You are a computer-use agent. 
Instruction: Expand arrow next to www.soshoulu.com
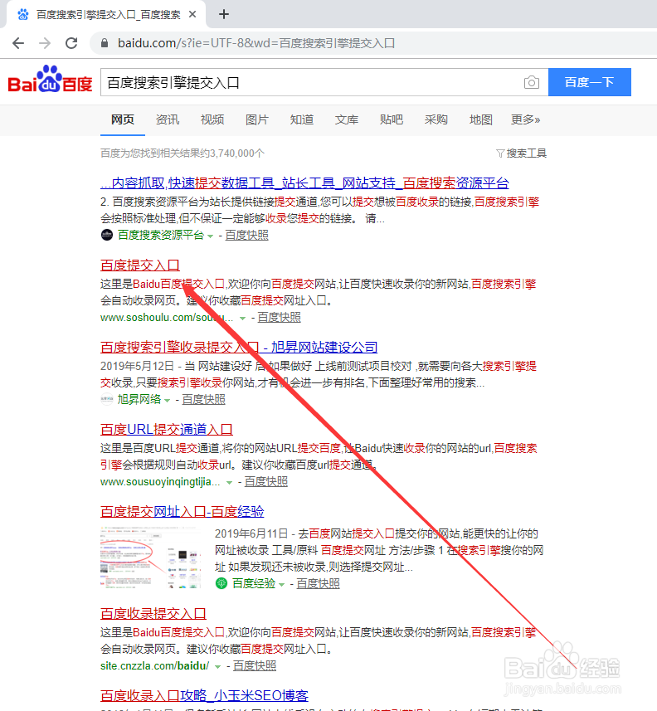click(x=242, y=319)
